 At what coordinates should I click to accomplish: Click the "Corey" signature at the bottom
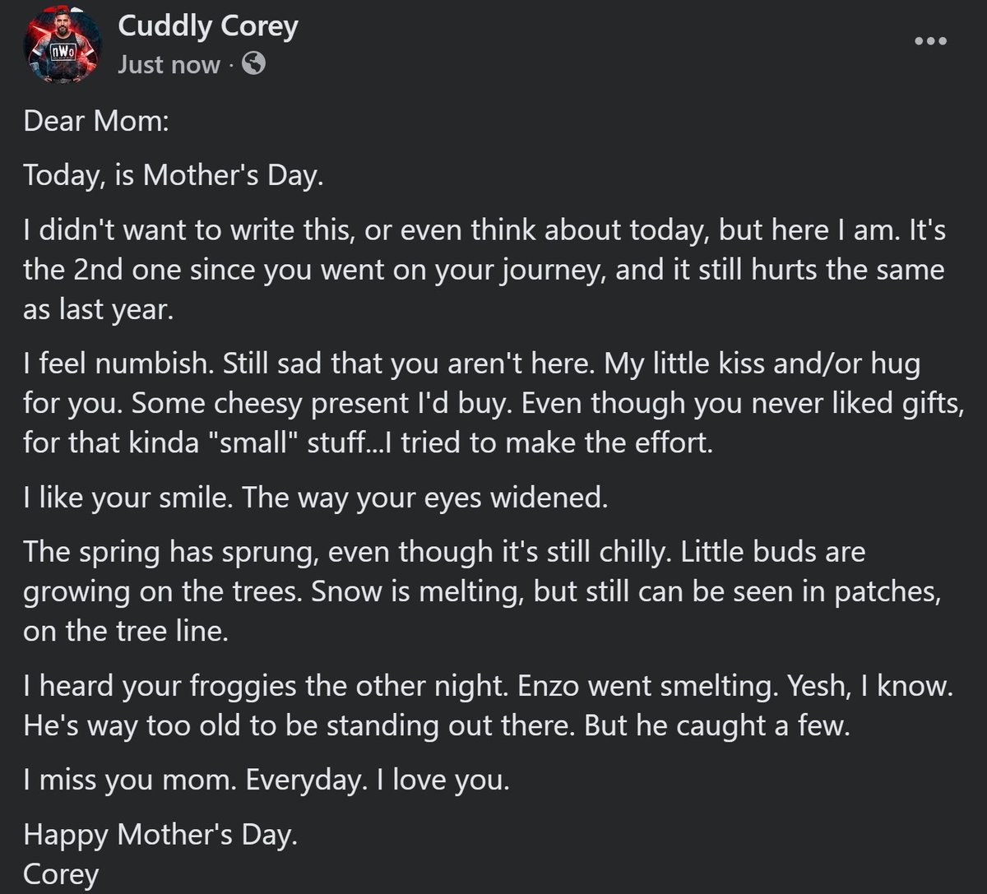click(62, 874)
